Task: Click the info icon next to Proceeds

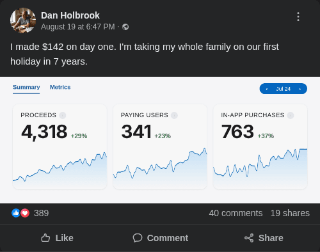Action: pos(63,115)
